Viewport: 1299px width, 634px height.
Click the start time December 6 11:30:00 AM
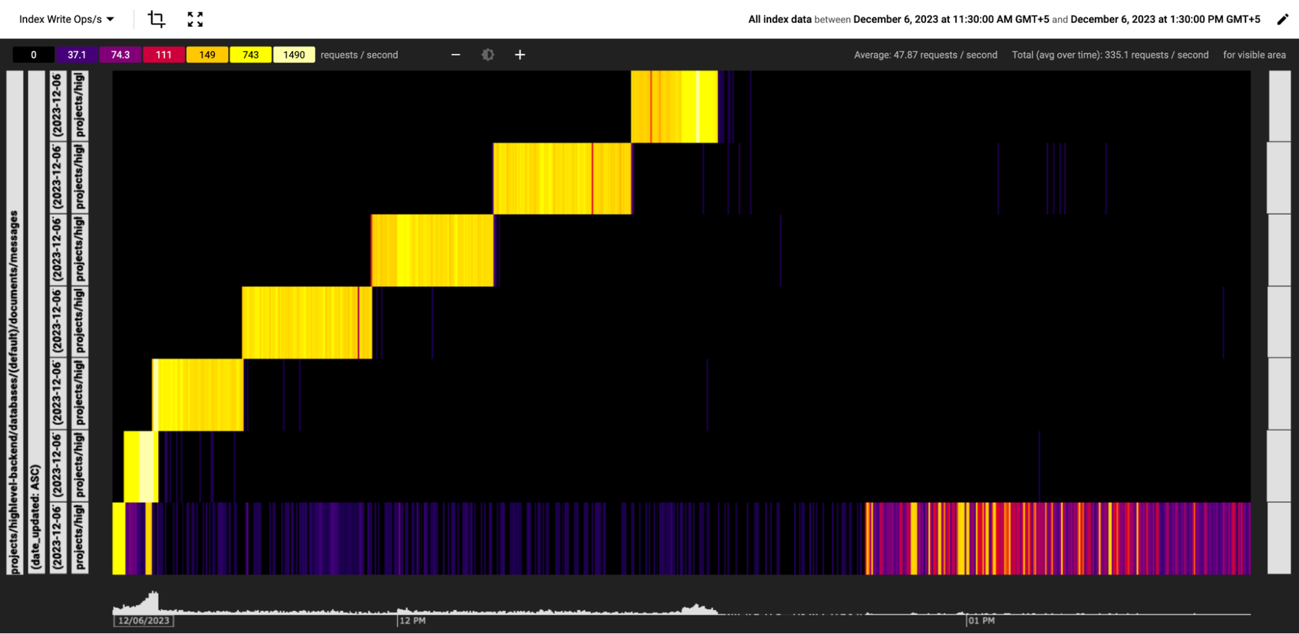[951, 19]
